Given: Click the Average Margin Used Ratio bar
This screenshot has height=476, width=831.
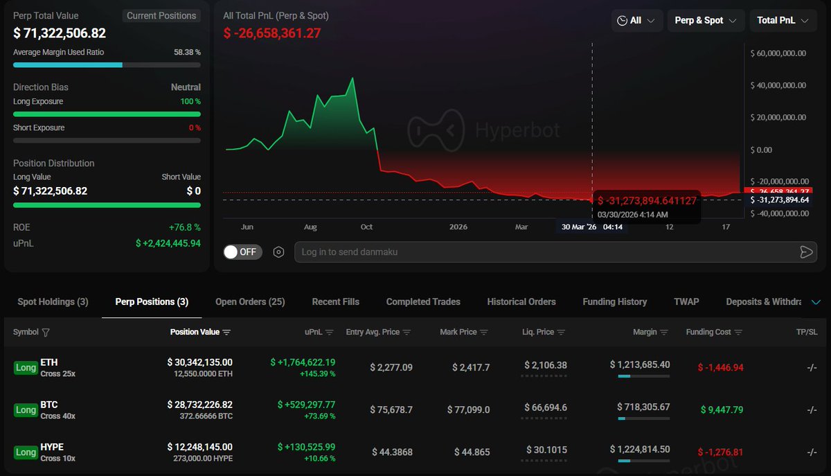Looking at the screenshot, I should [107, 65].
